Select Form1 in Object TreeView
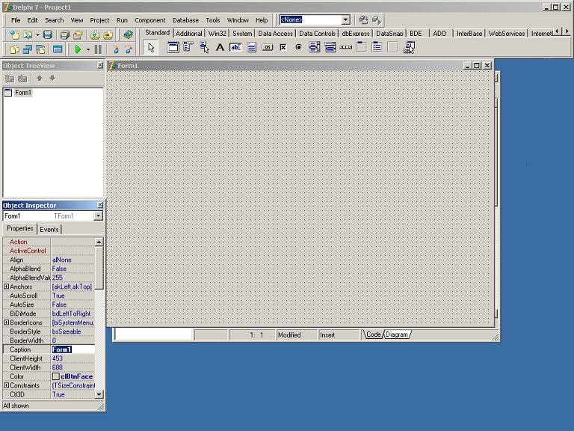The height and width of the screenshot is (431, 574). 22,93
